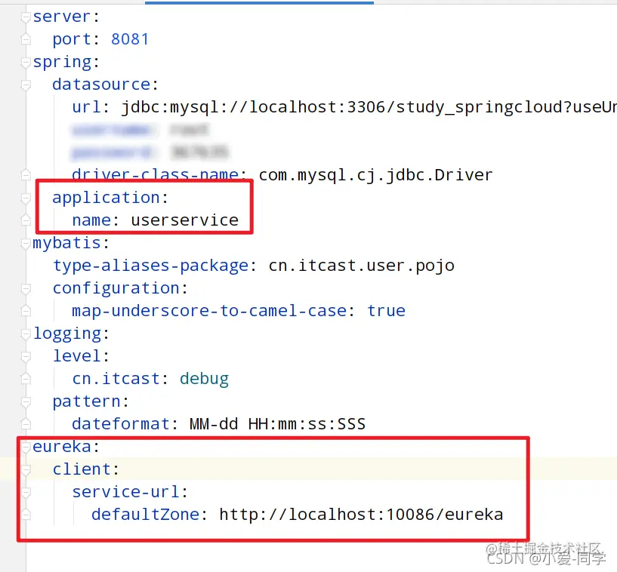This screenshot has height=572, width=617.
Task: Click the 'name' key under application
Action: pos(91,220)
